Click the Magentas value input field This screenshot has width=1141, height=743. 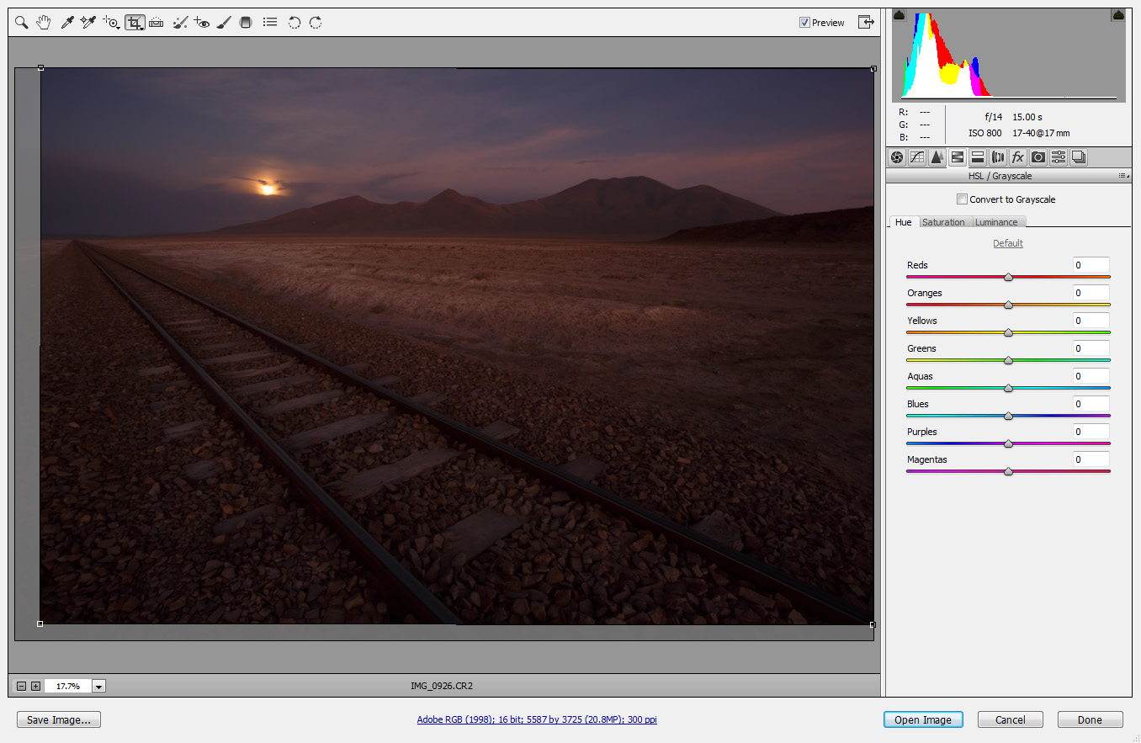[x=1091, y=459]
